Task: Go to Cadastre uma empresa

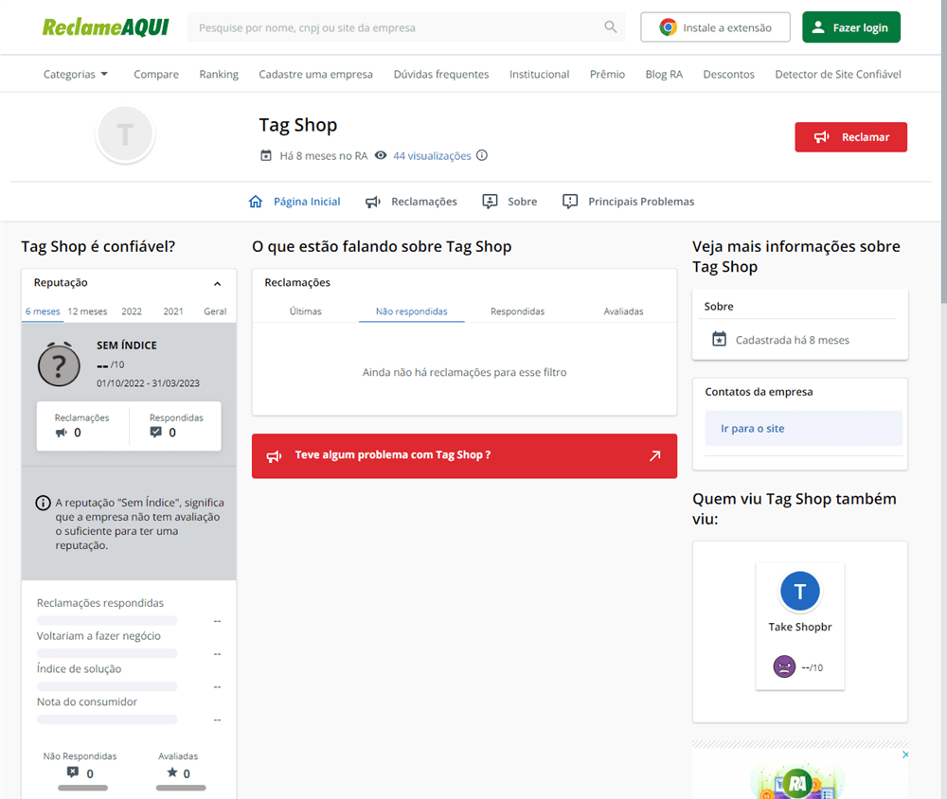Action: [x=316, y=74]
